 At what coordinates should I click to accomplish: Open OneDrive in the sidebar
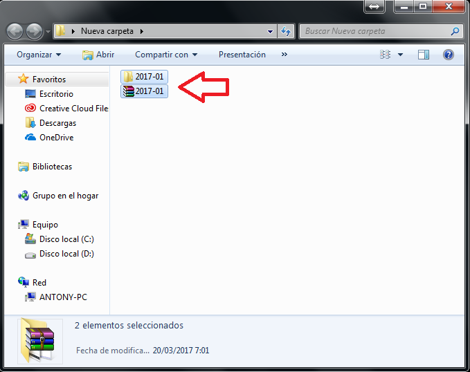click(56, 137)
